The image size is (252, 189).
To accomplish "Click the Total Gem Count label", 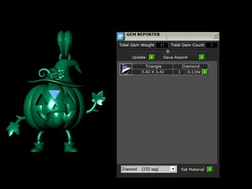I will pyautogui.click(x=187, y=45).
